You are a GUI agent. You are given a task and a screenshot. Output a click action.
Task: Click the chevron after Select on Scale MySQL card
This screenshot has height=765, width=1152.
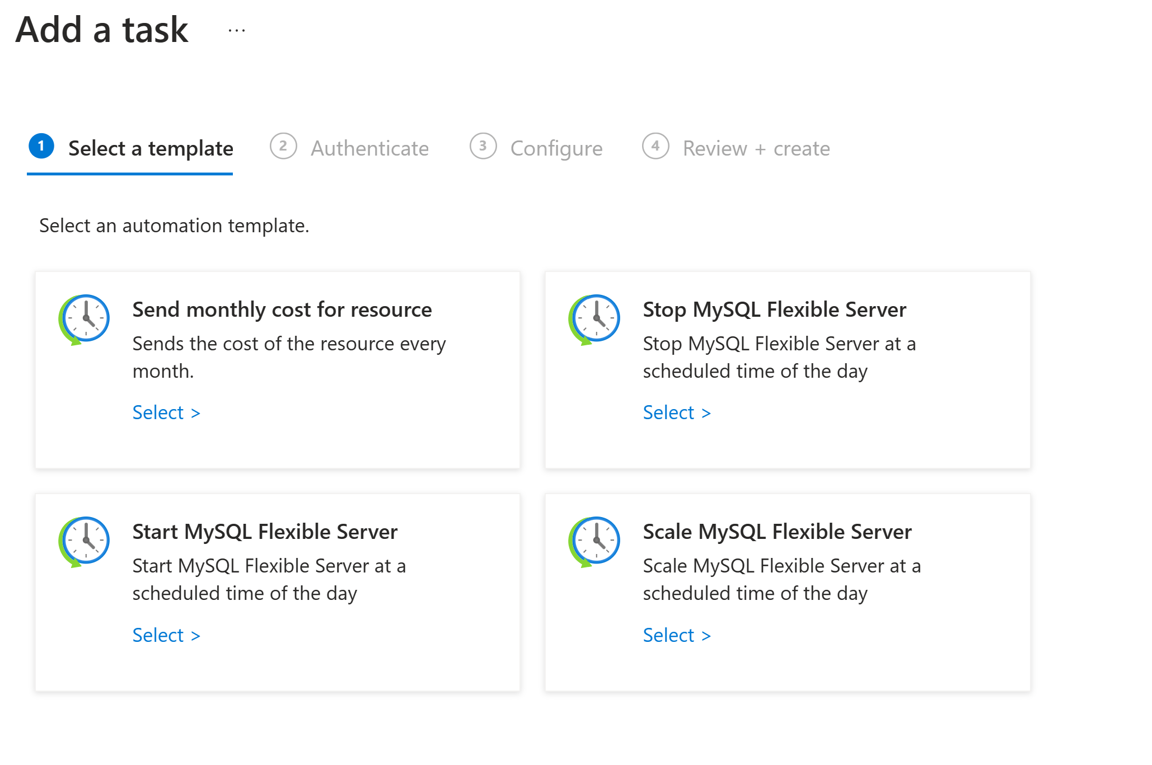point(706,635)
